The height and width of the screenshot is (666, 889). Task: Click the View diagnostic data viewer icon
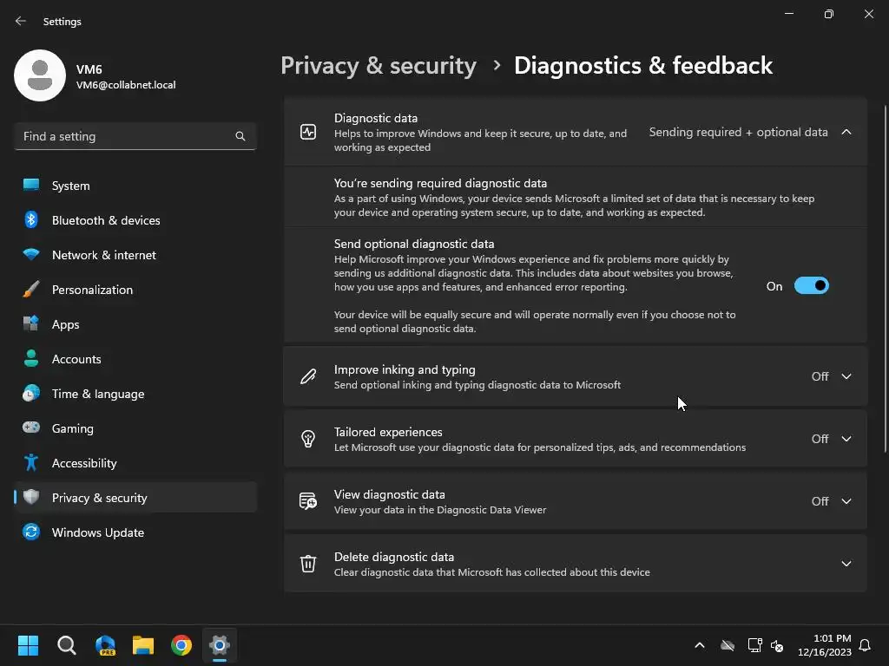click(x=308, y=501)
